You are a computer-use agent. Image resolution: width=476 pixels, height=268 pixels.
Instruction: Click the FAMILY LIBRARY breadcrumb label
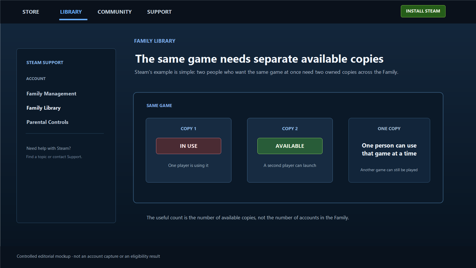pyautogui.click(x=155, y=41)
